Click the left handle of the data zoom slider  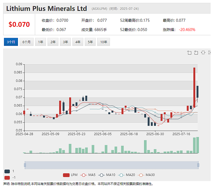point(25,165)
